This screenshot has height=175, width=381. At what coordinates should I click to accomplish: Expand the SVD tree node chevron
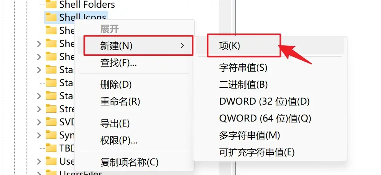[39, 122]
